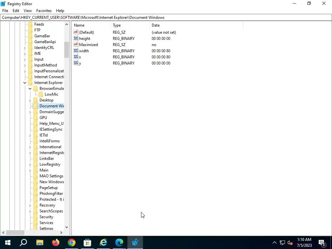Select the MAO Settings key

click(x=51, y=176)
